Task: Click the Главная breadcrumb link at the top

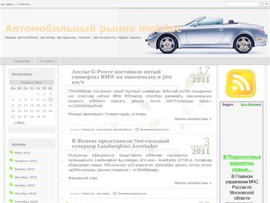Action: pyautogui.click(x=24, y=4)
